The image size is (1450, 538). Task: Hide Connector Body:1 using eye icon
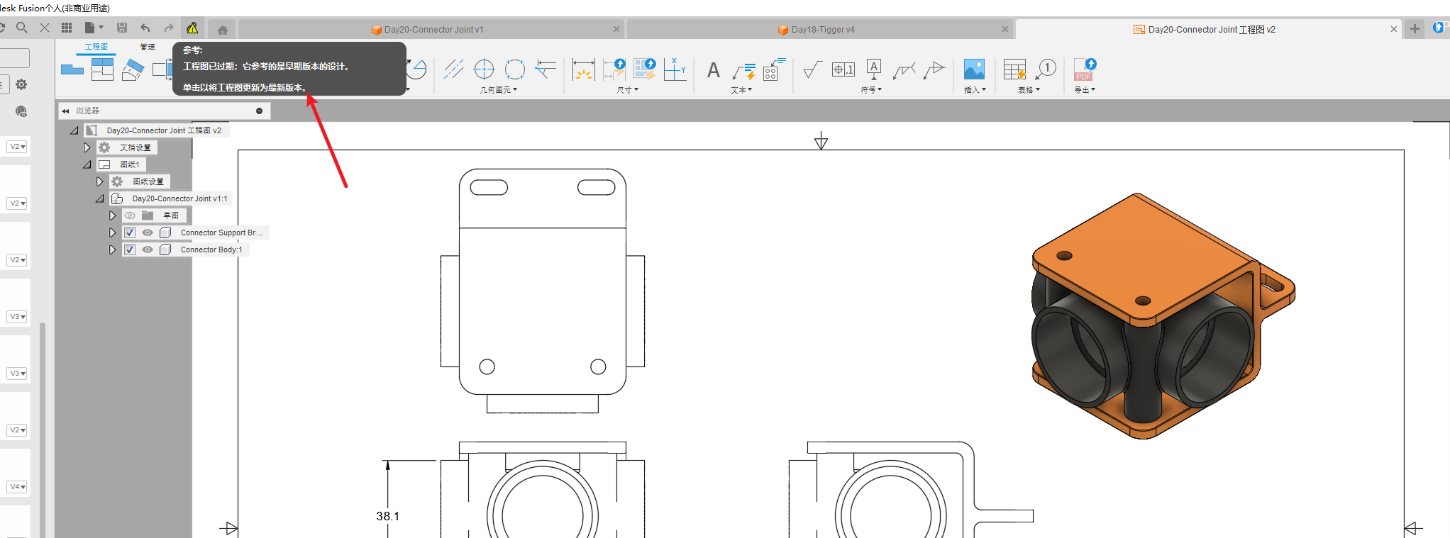(x=148, y=250)
